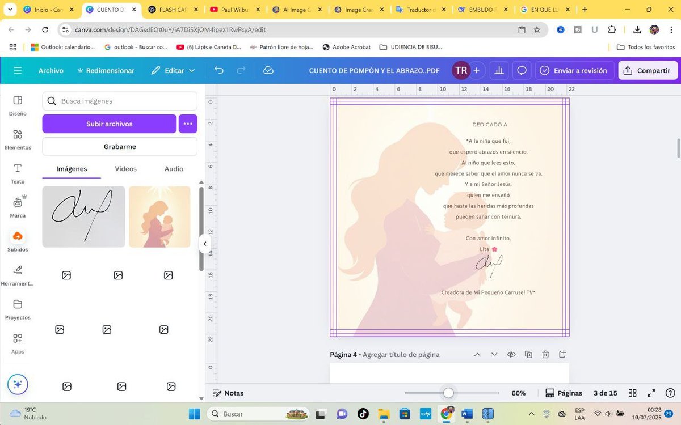Screen dimensions: 681x425
Task: Hide page 4 with eye toggle
Action: click(511, 354)
